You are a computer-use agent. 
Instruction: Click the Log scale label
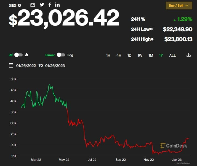[x=70, y=55]
